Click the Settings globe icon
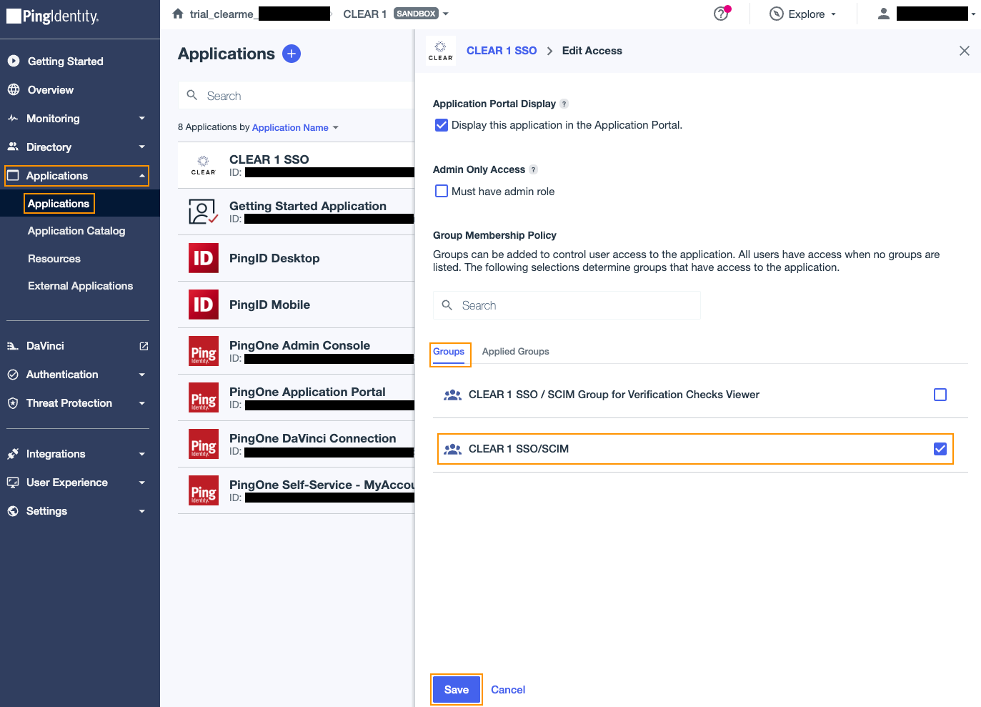Viewport: 981px width, 707px height. (13, 511)
